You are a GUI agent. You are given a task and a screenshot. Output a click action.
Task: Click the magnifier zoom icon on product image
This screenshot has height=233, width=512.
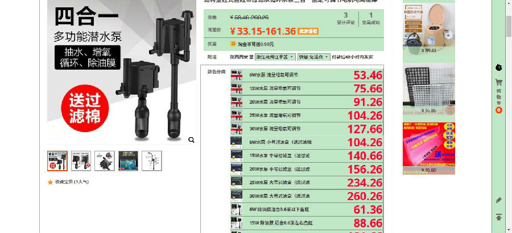coord(192,139)
